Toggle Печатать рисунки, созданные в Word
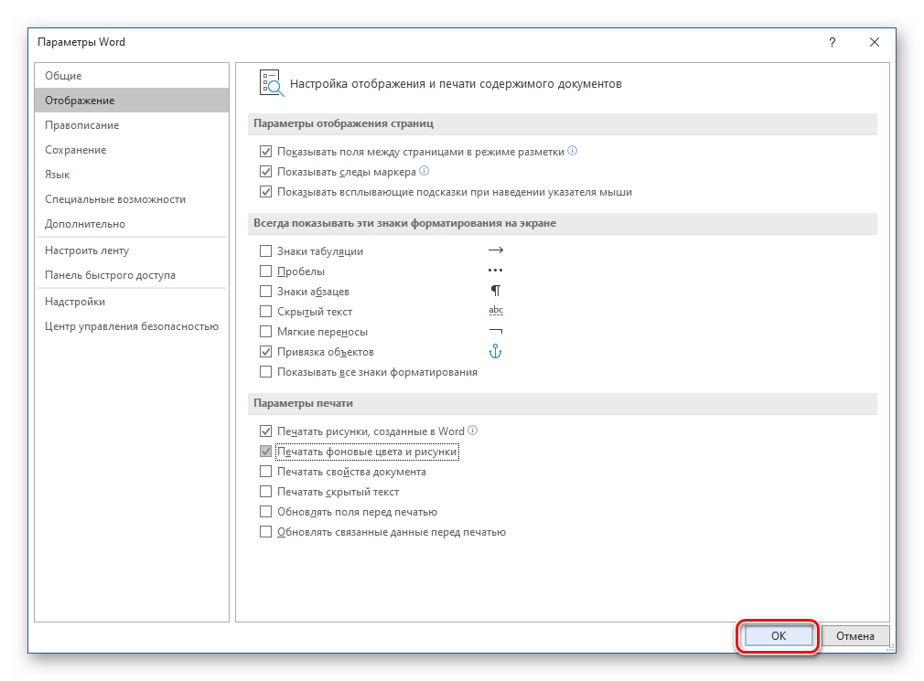 (266, 431)
